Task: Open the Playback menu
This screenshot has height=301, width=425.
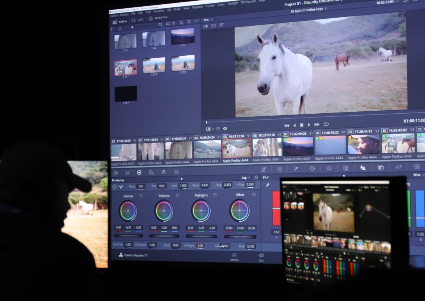Action: coord(197,7)
